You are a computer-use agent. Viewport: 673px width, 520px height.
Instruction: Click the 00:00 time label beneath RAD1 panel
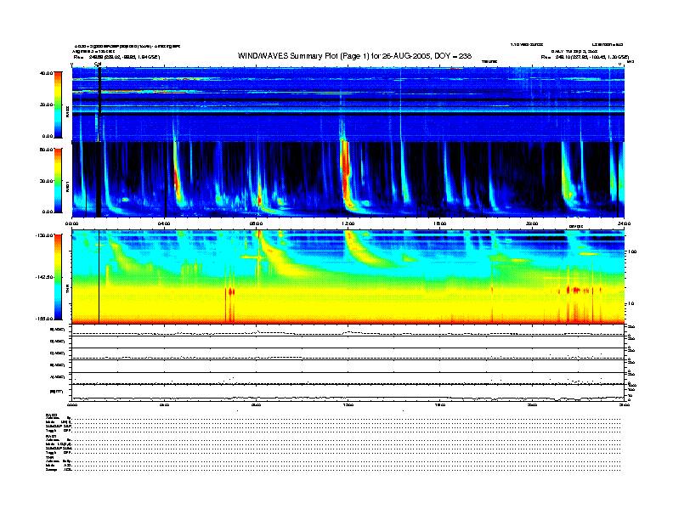(71, 223)
